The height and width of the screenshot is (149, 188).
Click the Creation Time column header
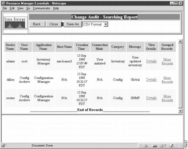click(x=82, y=47)
